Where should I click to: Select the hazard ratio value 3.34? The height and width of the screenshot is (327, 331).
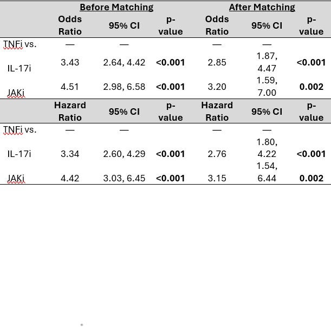tap(70, 154)
